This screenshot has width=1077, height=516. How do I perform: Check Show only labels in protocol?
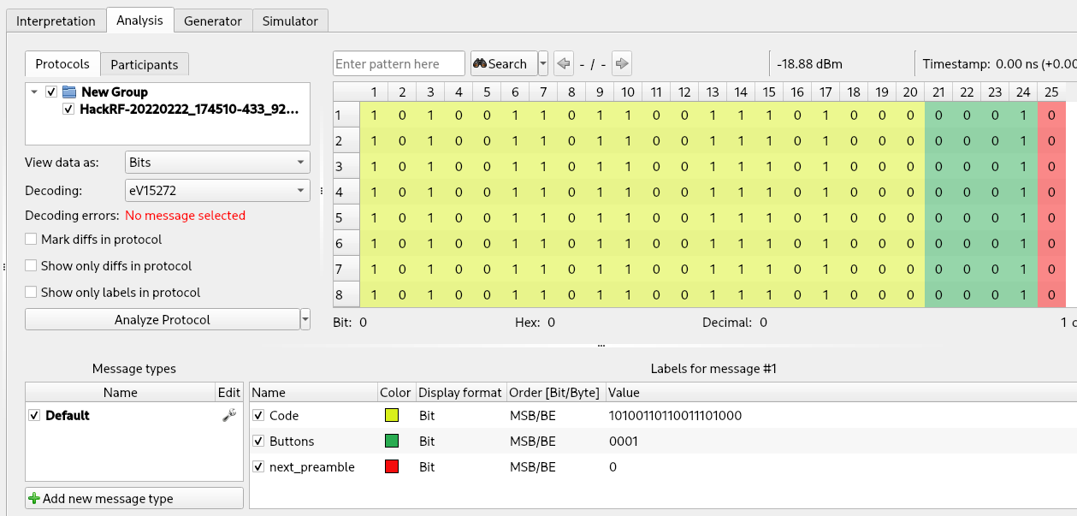pyautogui.click(x=32, y=293)
